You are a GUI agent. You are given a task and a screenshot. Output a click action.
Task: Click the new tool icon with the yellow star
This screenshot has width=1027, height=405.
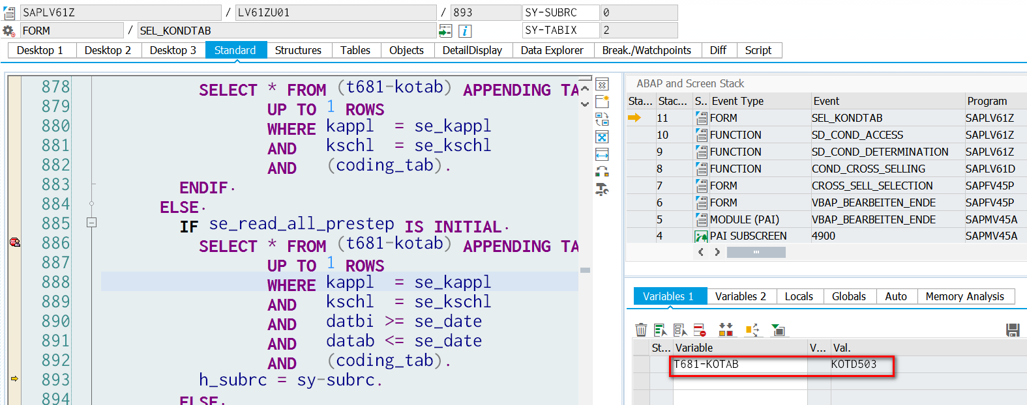click(x=602, y=102)
